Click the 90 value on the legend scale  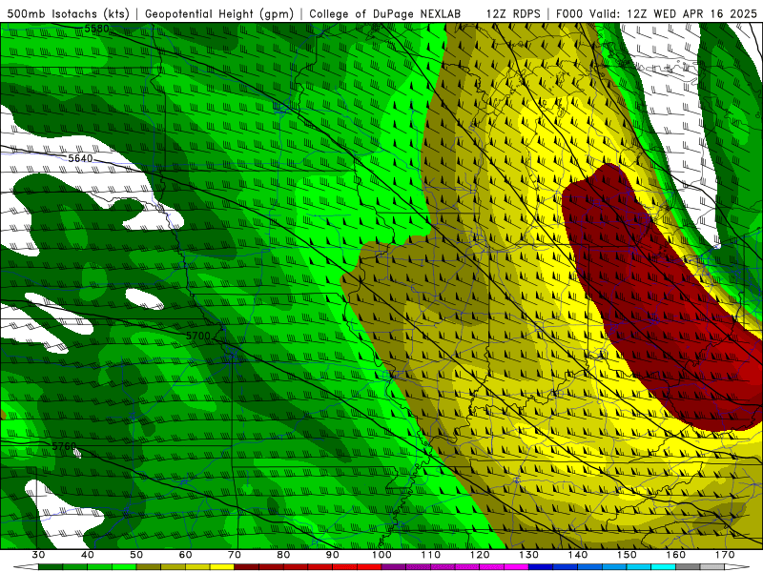(x=333, y=555)
